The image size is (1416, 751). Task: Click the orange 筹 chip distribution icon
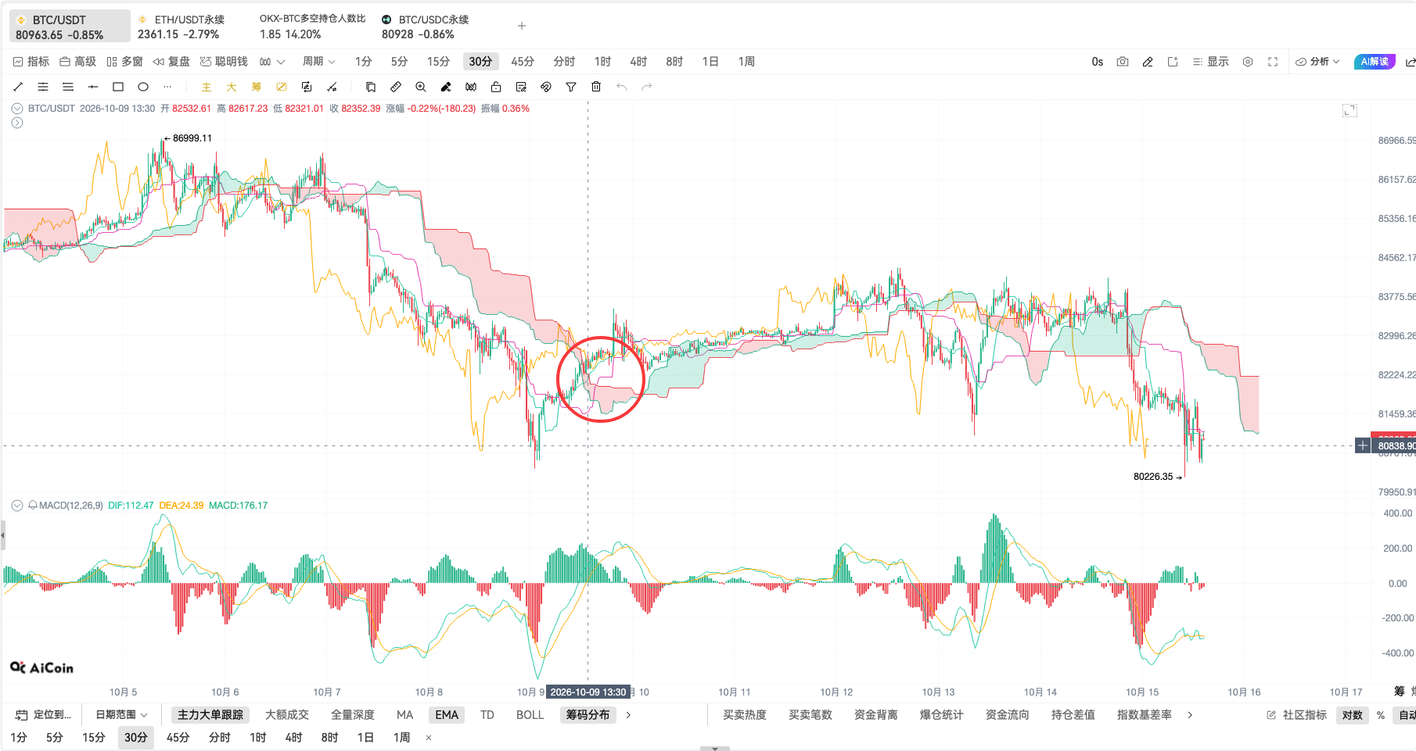tap(257, 87)
